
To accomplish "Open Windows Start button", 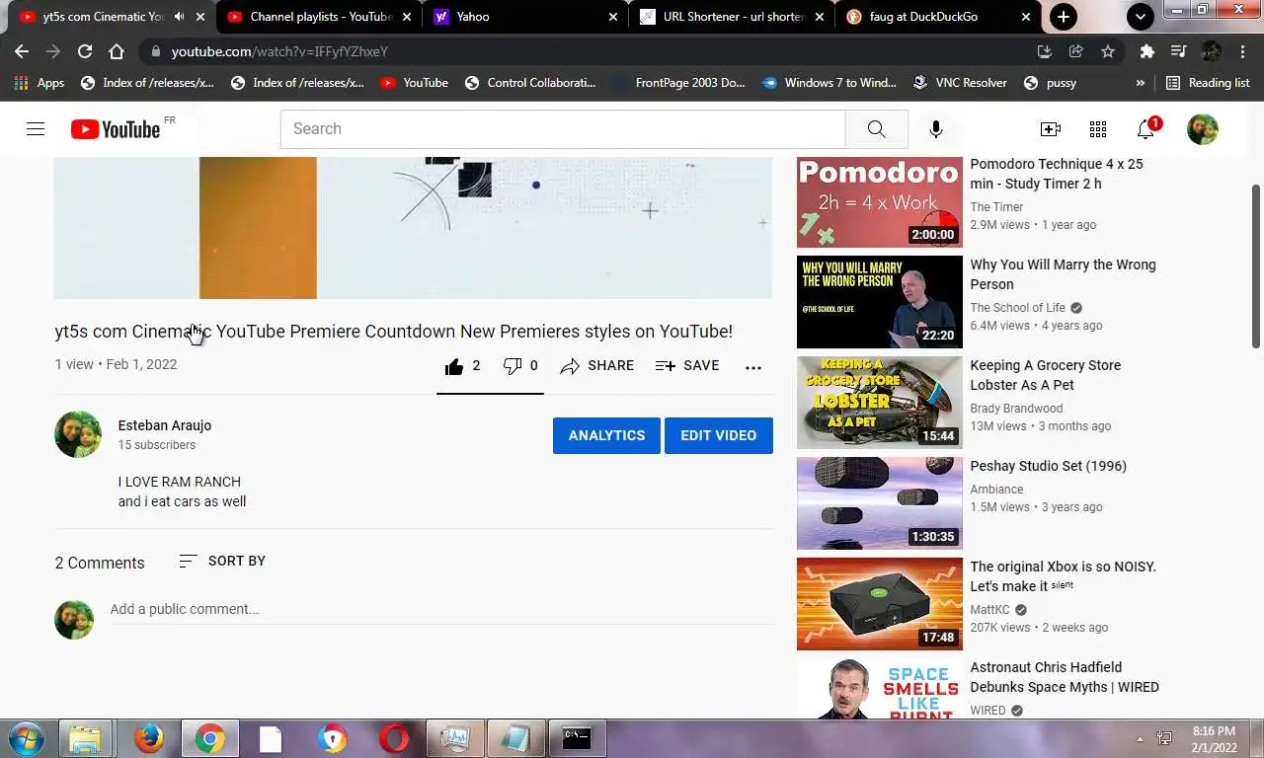I will coord(25,738).
